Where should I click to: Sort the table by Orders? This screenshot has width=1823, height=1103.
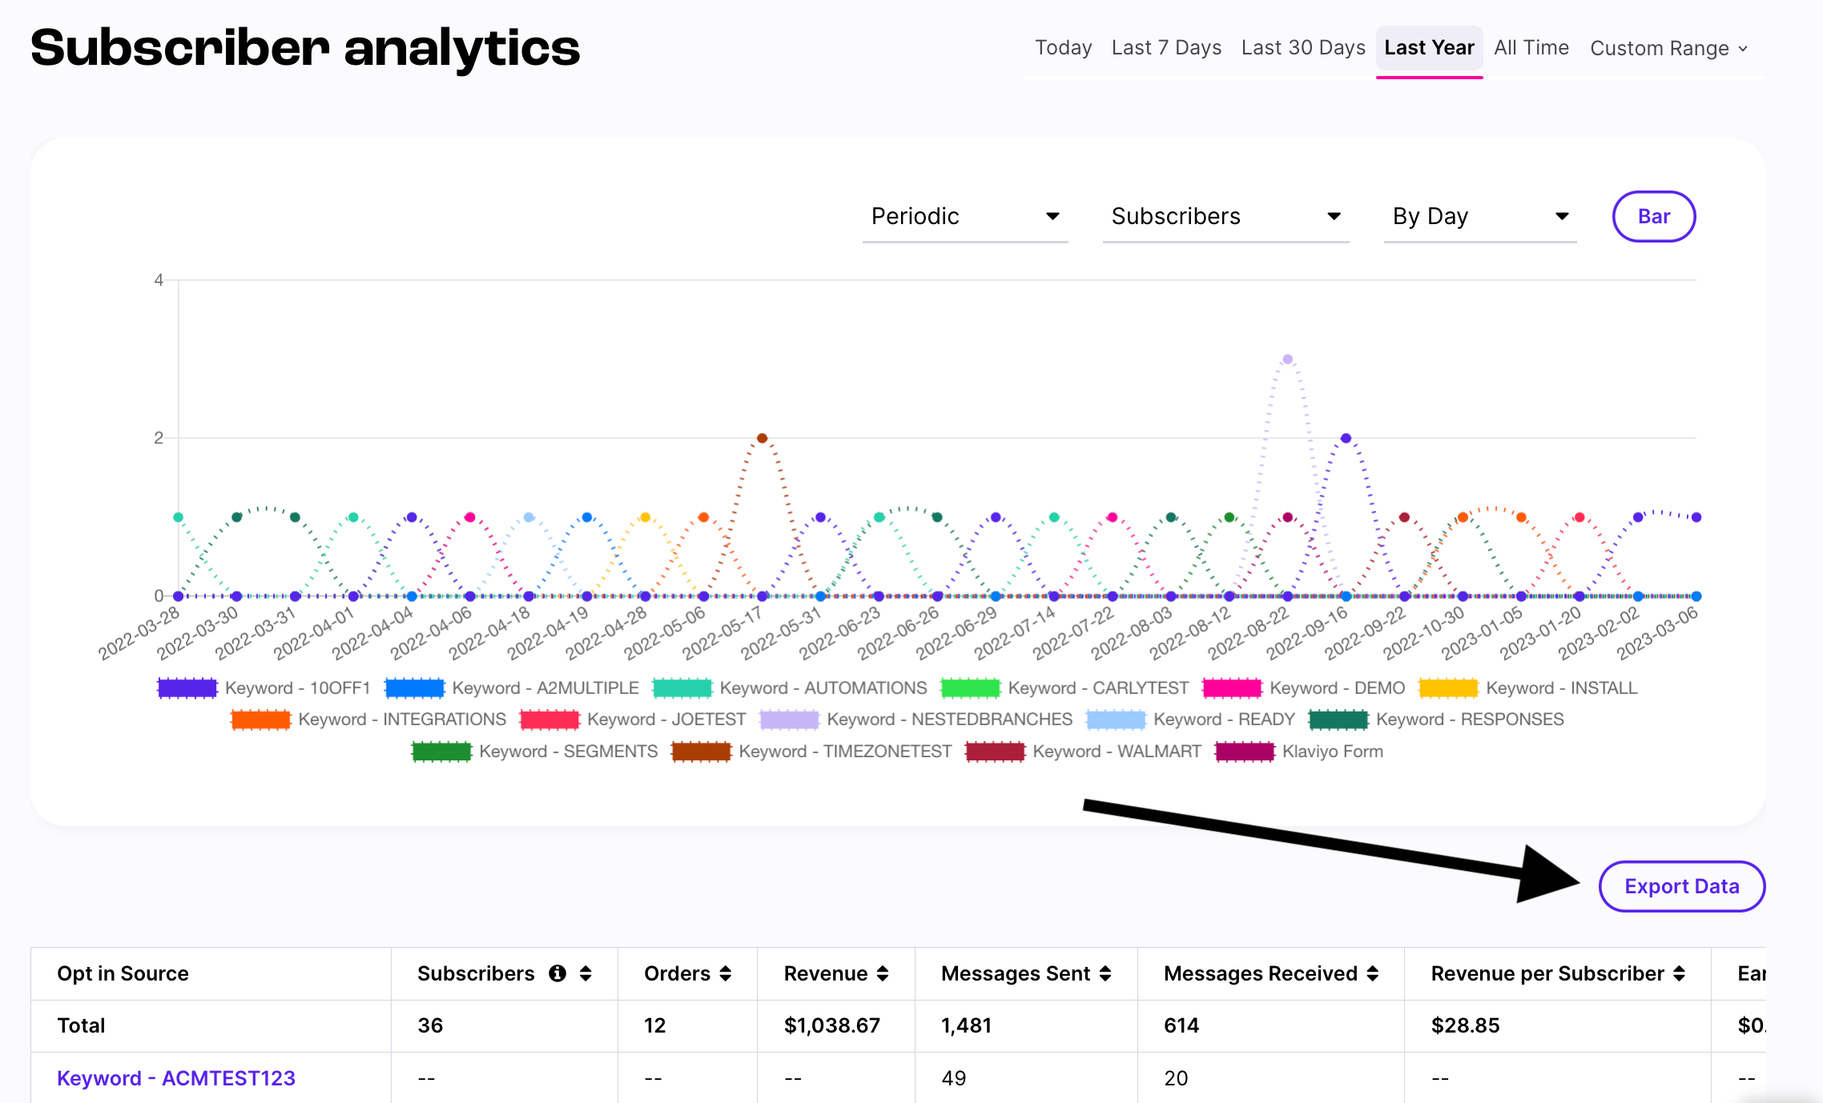tap(727, 973)
